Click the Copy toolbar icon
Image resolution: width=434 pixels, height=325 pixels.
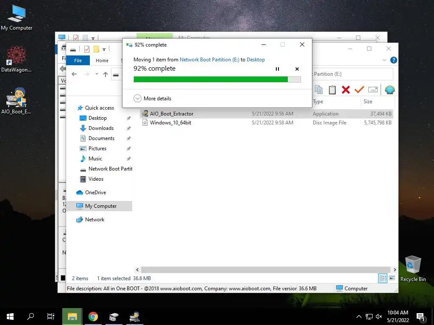319,90
